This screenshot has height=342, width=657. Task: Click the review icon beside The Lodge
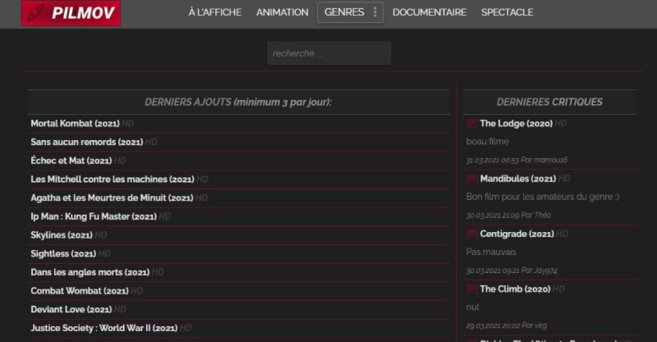[472, 124]
